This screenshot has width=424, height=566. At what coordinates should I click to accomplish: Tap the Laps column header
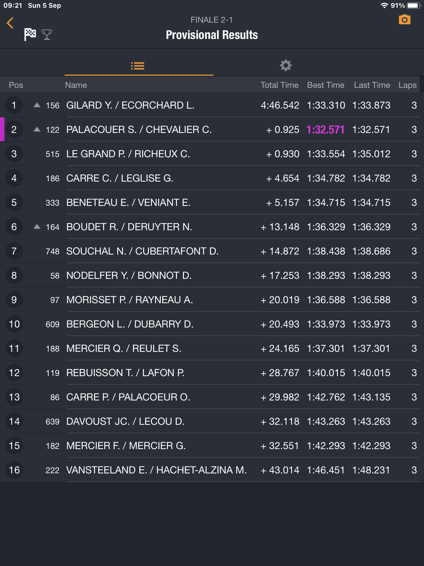pos(407,85)
